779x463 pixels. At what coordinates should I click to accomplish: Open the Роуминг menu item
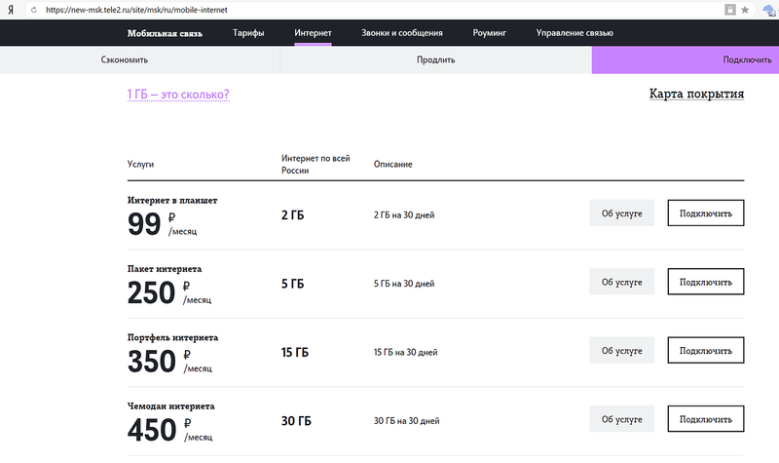pos(490,33)
